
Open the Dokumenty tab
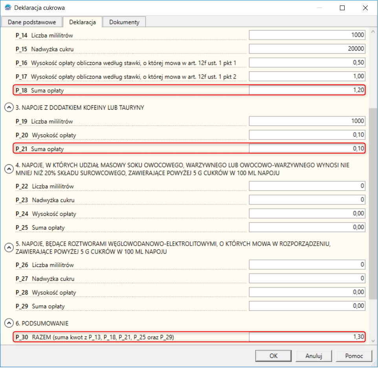pyautogui.click(x=125, y=22)
